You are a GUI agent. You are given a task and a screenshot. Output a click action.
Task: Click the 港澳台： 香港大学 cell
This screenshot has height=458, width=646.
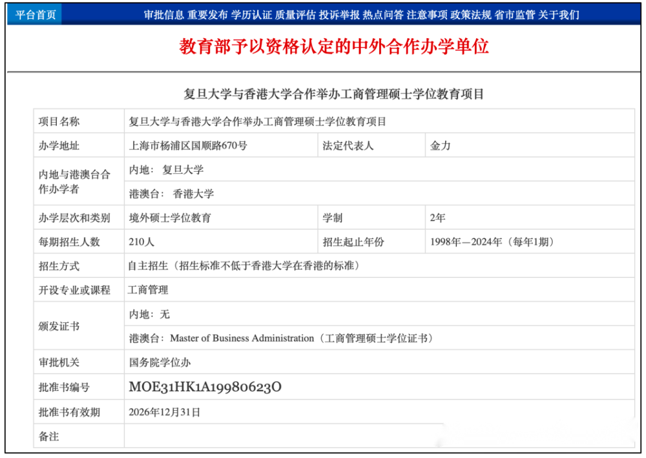(x=379, y=193)
